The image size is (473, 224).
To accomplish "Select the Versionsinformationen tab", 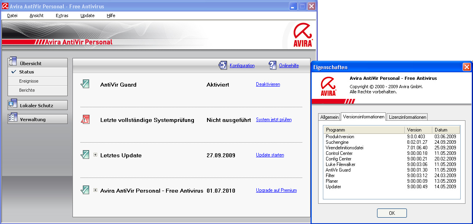I will click(x=363, y=116).
